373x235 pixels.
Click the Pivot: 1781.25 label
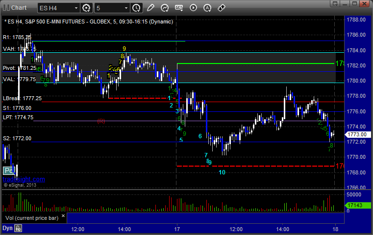[20, 68]
